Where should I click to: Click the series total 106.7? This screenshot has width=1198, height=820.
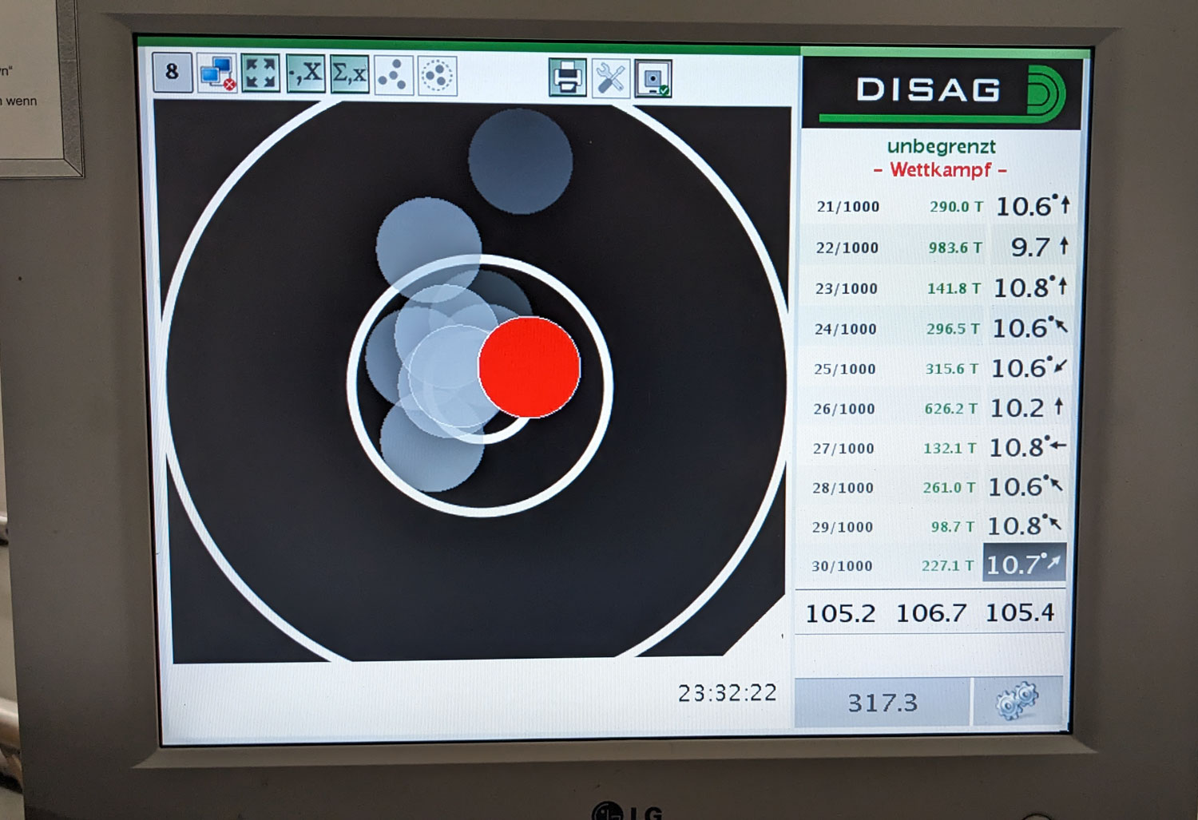930,613
